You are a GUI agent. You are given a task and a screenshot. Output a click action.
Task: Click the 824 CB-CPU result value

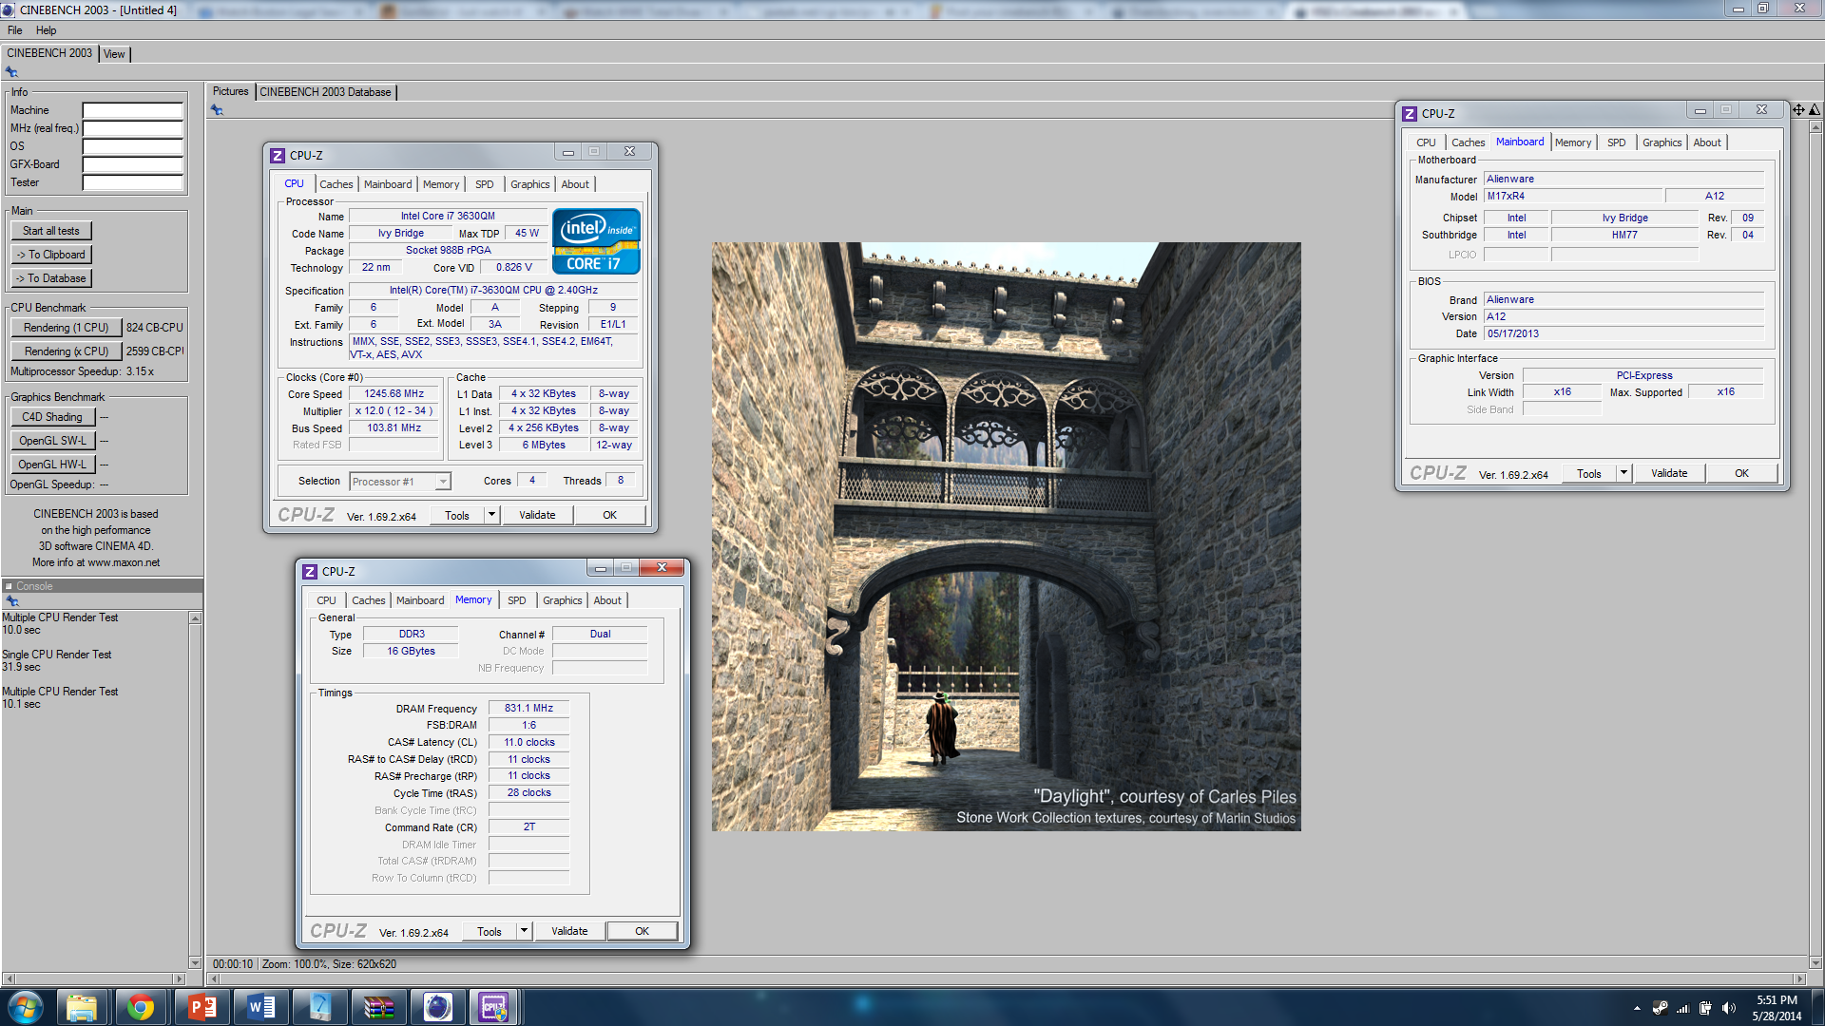pyautogui.click(x=155, y=328)
